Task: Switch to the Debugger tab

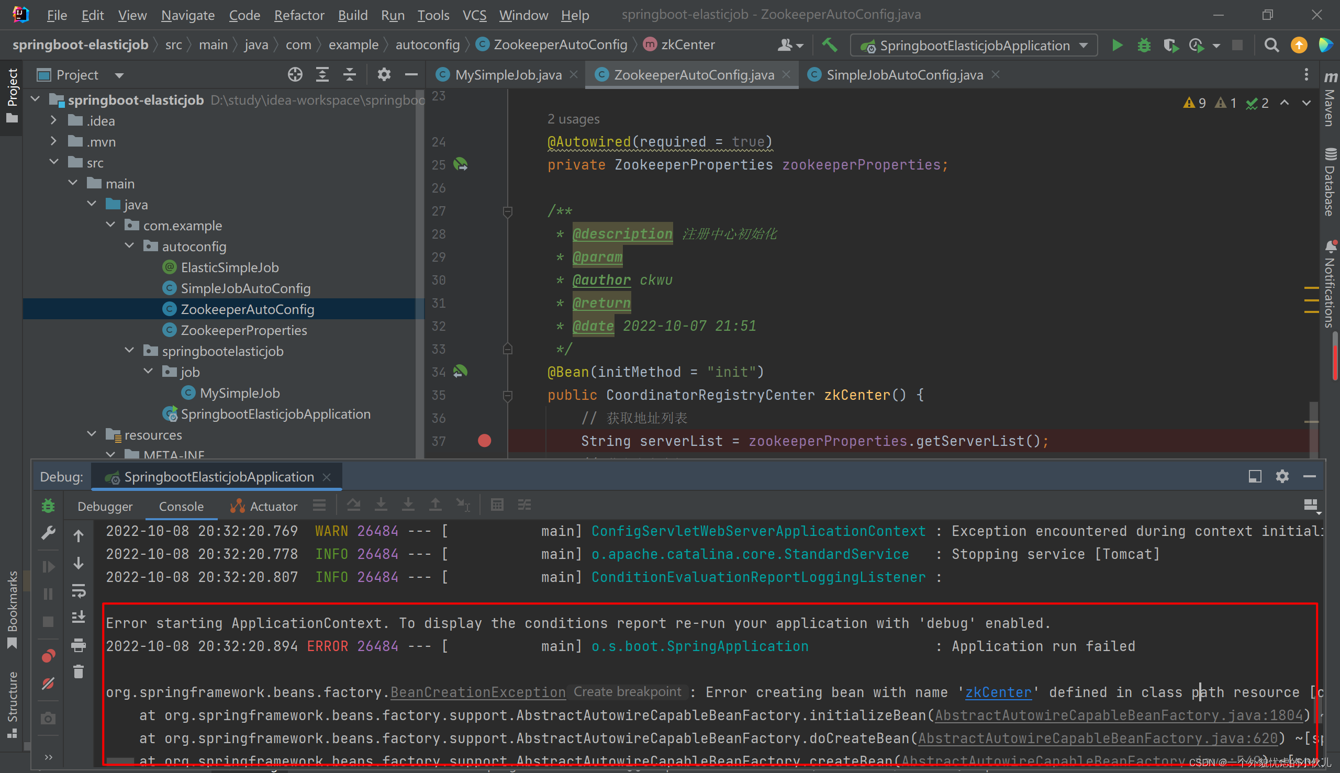Action: pyautogui.click(x=105, y=506)
